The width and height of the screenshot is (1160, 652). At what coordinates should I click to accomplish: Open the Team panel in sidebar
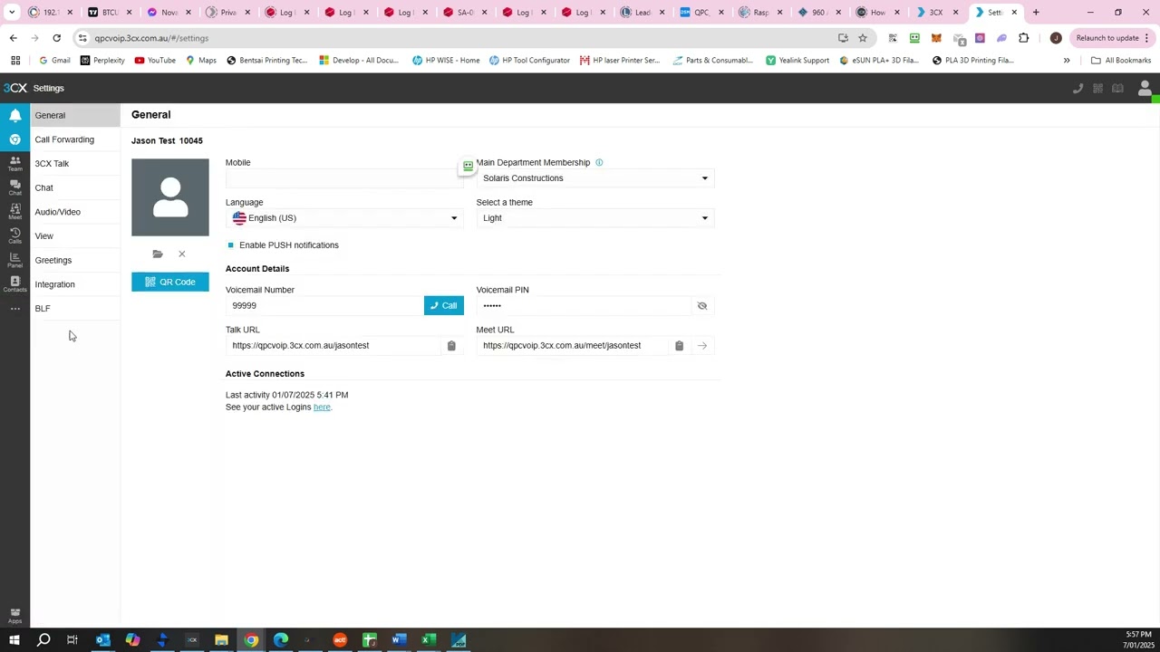tap(14, 163)
